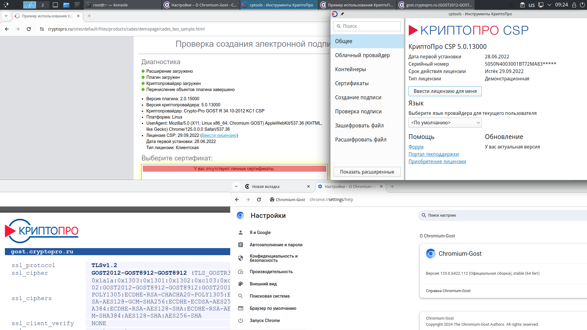Open 'Поисковая система' settings section
Image resolution: width=587 pixels, height=330 pixels.
[x=269, y=296]
